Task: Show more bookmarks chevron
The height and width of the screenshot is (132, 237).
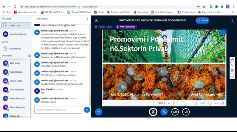Action: coord(233,12)
